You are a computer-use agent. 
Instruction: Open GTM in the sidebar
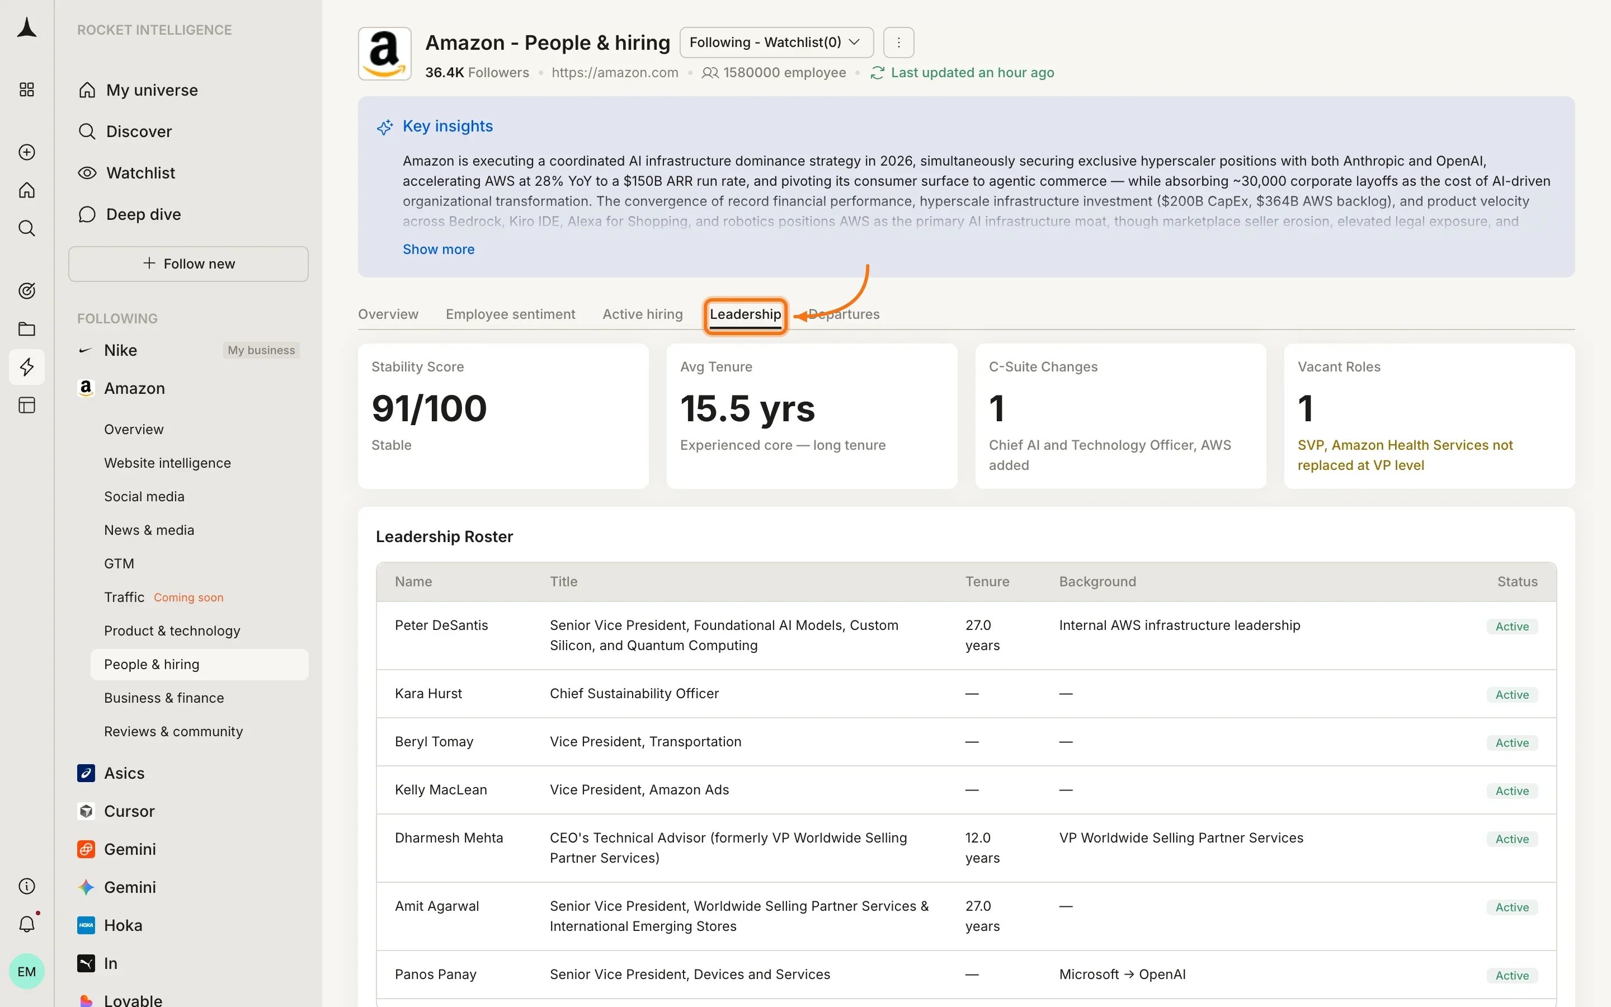(119, 563)
